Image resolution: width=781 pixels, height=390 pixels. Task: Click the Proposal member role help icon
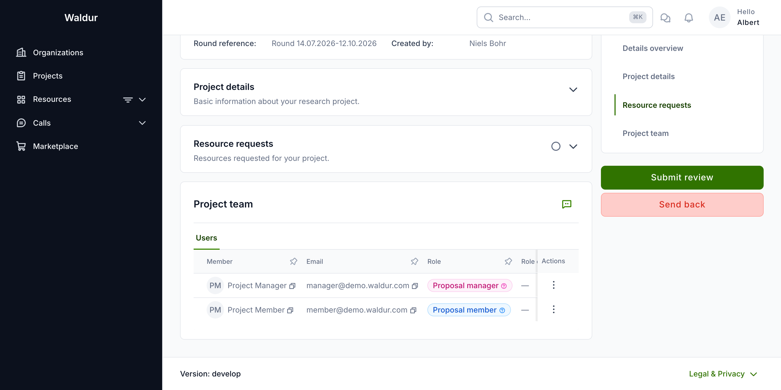point(502,310)
